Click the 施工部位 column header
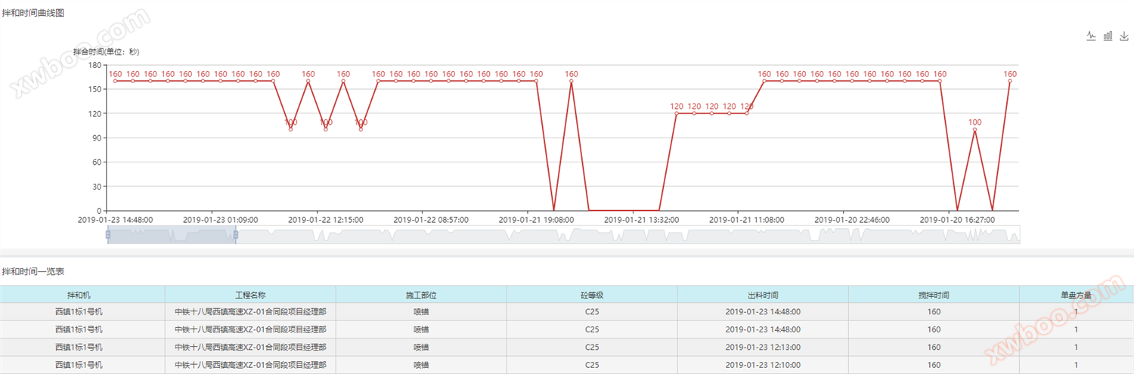 (x=421, y=295)
